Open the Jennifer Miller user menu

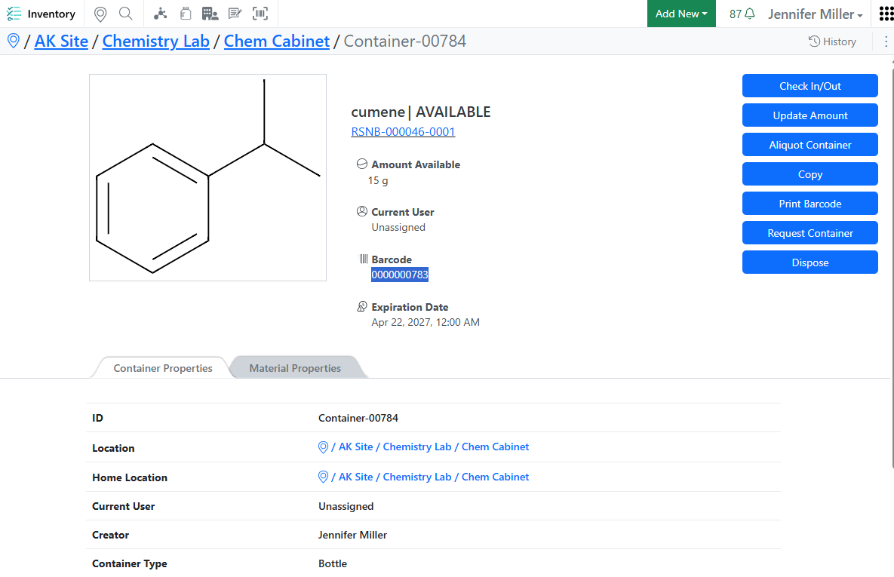click(815, 14)
